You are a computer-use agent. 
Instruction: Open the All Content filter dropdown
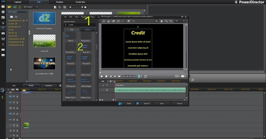pos(31,7)
